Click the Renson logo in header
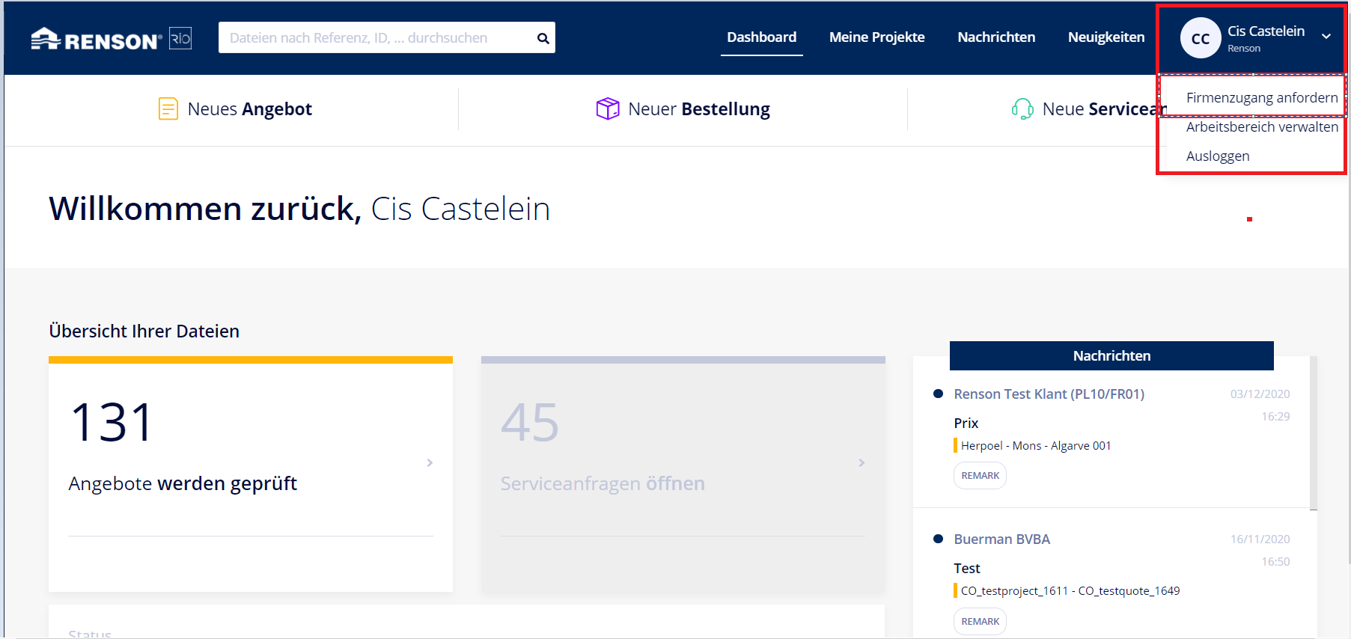 [111, 38]
